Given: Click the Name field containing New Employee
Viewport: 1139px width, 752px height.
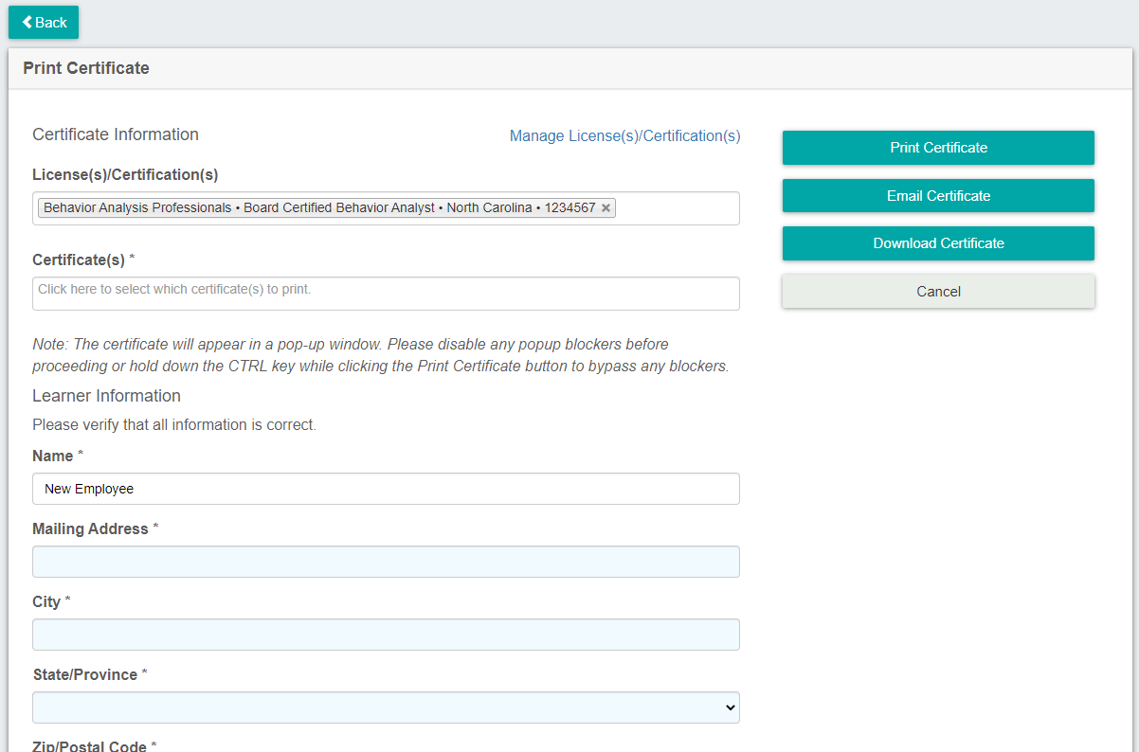Looking at the screenshot, I should [x=386, y=489].
